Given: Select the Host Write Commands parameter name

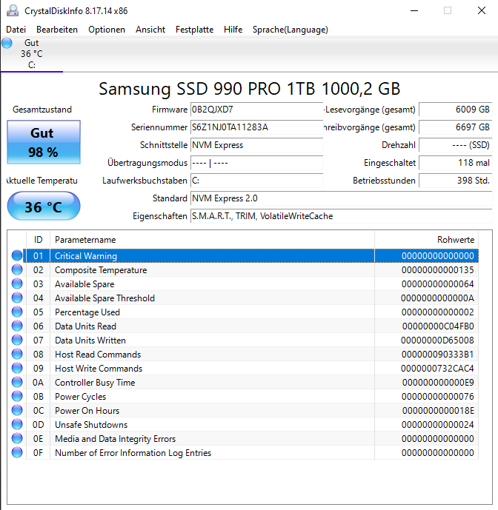Looking at the screenshot, I should [99, 369].
